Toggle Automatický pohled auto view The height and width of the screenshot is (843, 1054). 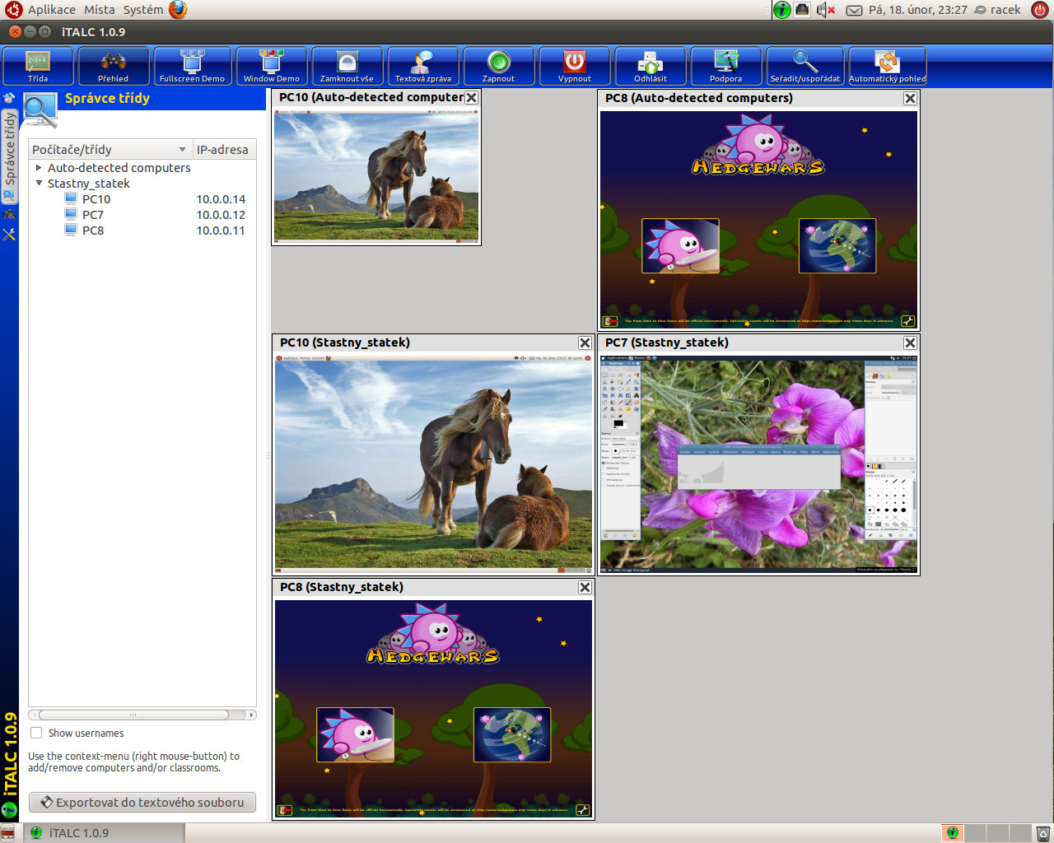pos(887,66)
